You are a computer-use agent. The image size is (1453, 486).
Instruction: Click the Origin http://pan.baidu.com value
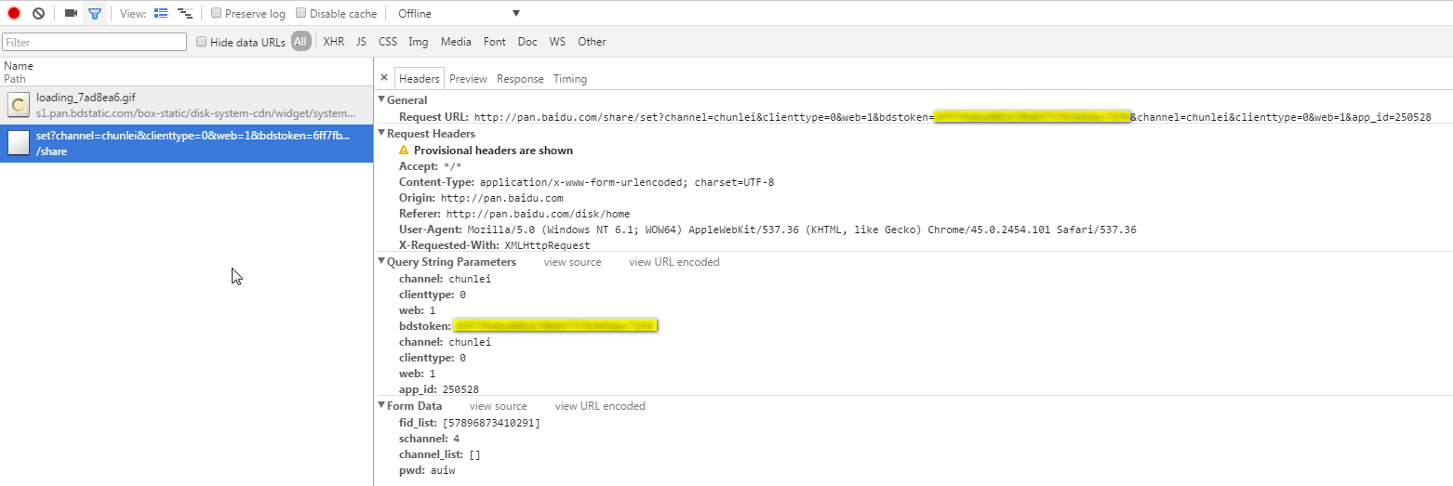(x=502, y=198)
